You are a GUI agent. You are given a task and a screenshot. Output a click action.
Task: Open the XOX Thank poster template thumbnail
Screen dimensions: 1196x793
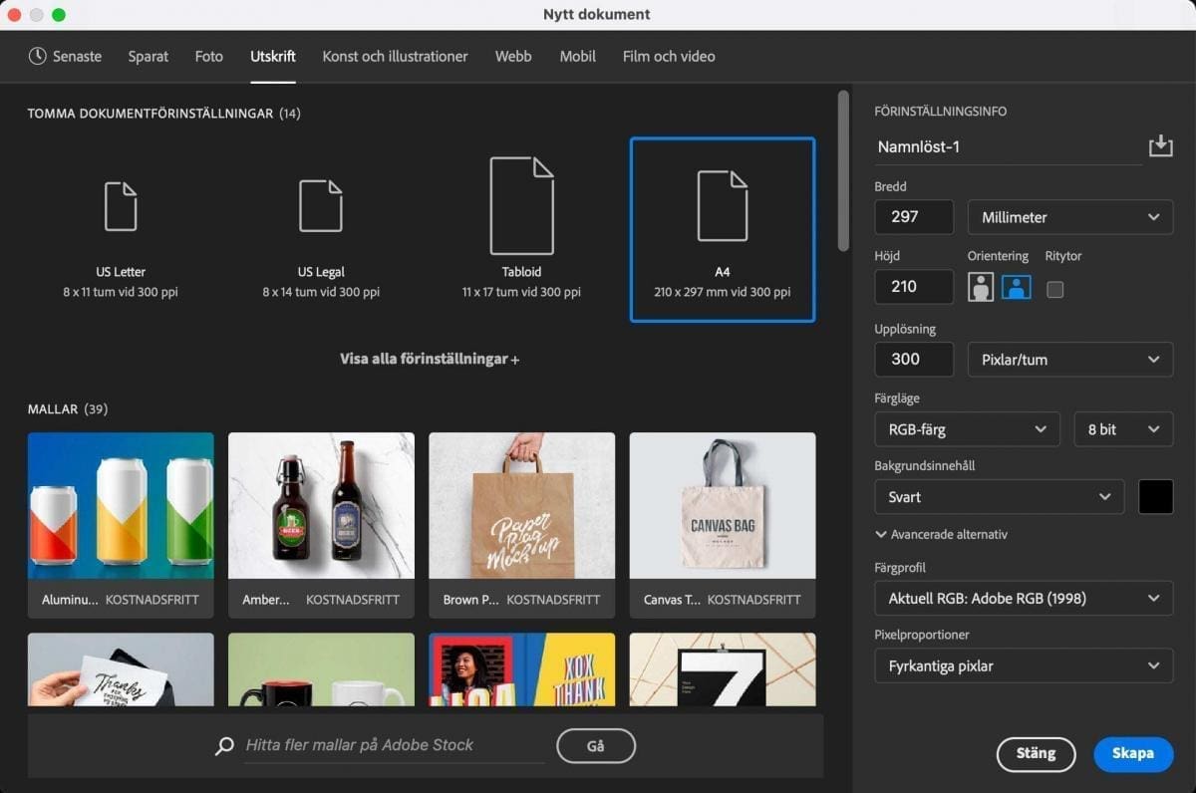click(521, 669)
